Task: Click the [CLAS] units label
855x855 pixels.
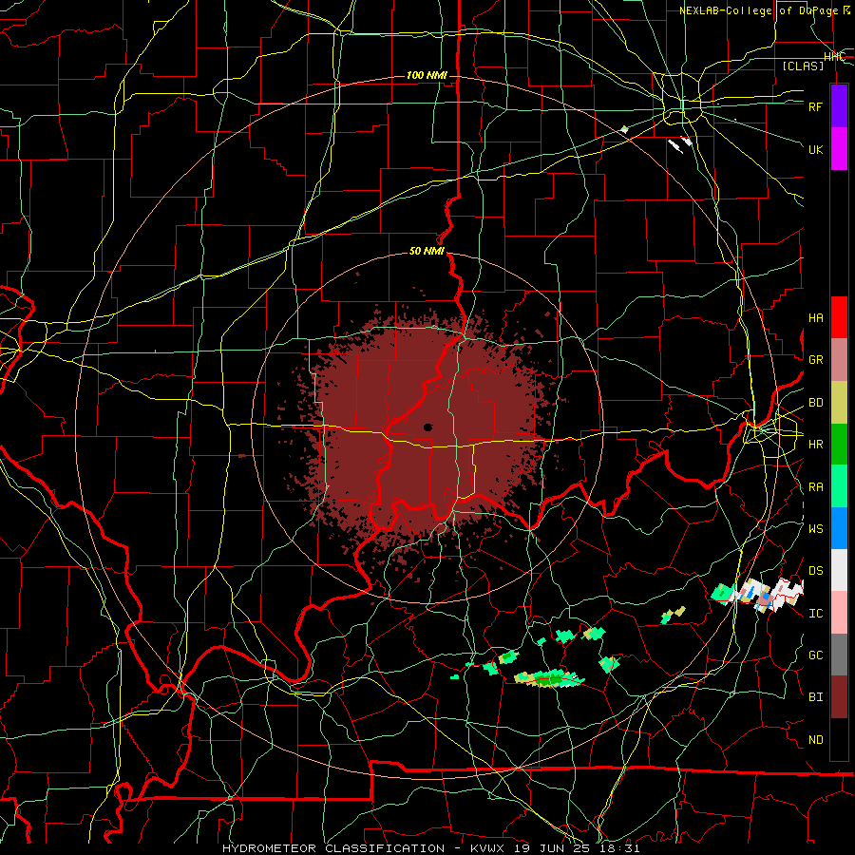Action: click(x=803, y=66)
